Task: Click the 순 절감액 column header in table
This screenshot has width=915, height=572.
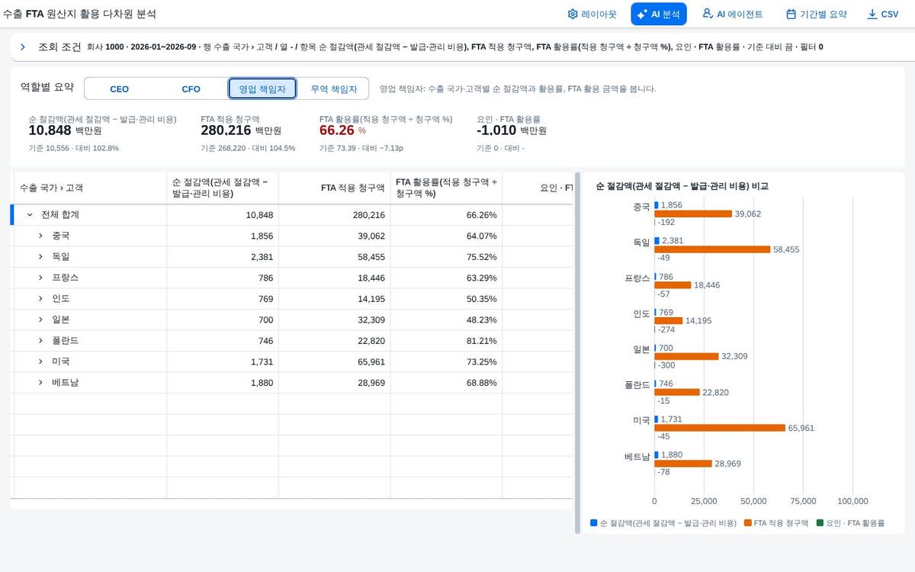Action: coord(223,188)
